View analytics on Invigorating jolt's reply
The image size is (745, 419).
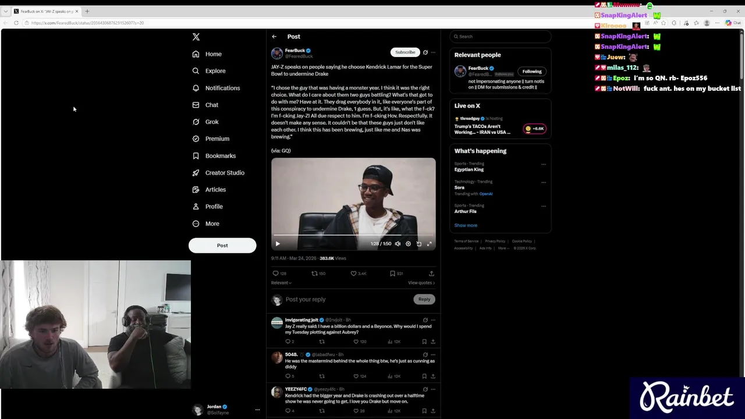click(x=395, y=342)
